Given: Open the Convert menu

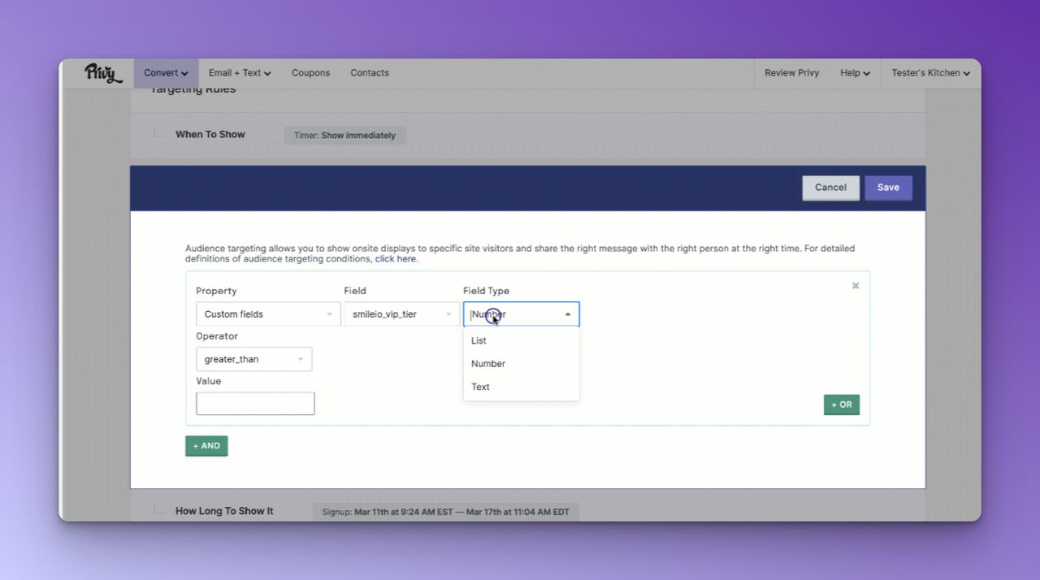Looking at the screenshot, I should 166,73.
